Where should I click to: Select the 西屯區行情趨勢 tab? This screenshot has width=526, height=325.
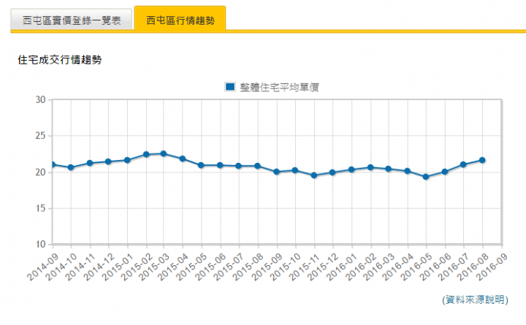(180, 19)
